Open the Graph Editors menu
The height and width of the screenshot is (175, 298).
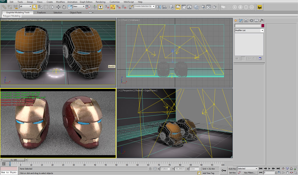86,2
